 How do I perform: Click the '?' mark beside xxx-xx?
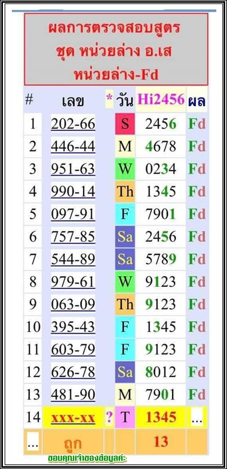pos(109,417)
